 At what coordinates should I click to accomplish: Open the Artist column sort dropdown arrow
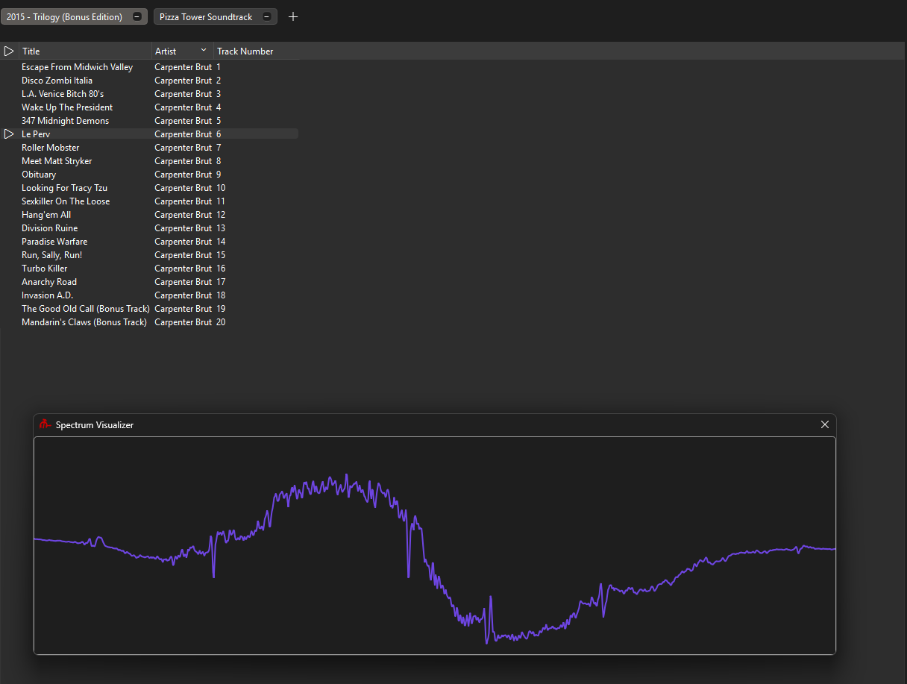tap(204, 51)
